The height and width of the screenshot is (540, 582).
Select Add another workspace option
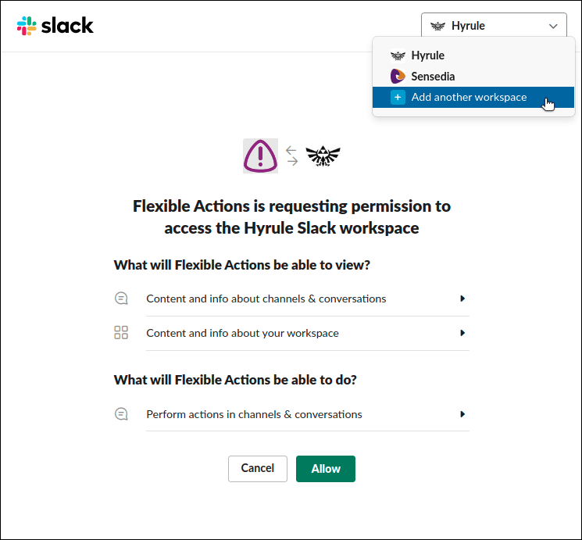coord(469,98)
